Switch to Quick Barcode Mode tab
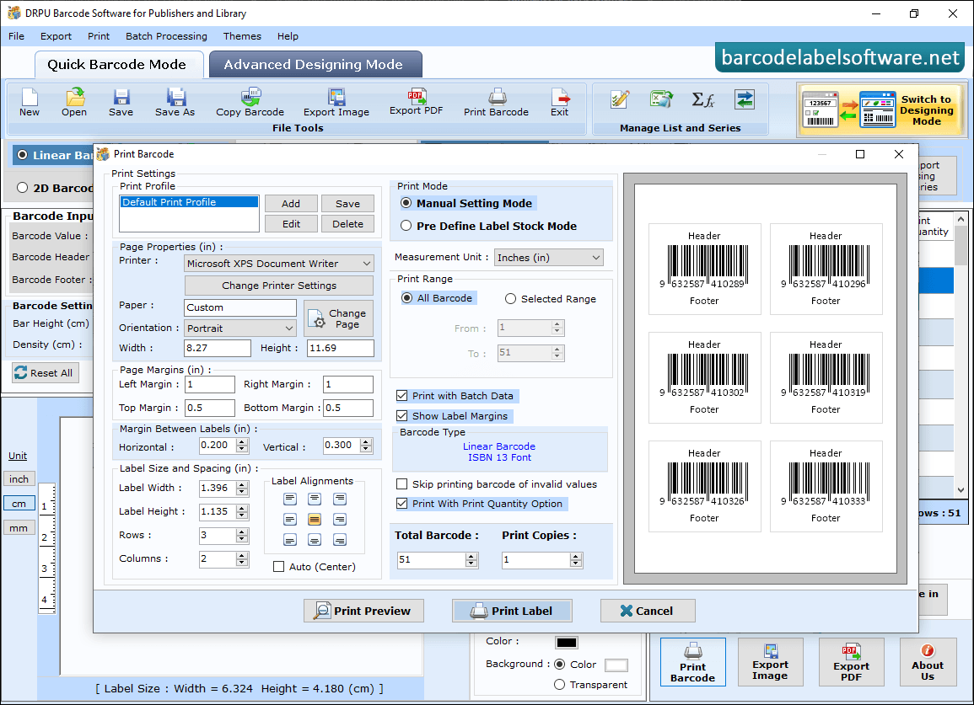Viewport: 974px width, 705px height. point(118,65)
